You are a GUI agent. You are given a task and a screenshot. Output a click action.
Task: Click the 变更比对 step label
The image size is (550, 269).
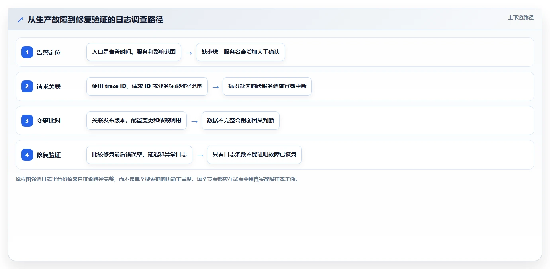[x=49, y=121]
